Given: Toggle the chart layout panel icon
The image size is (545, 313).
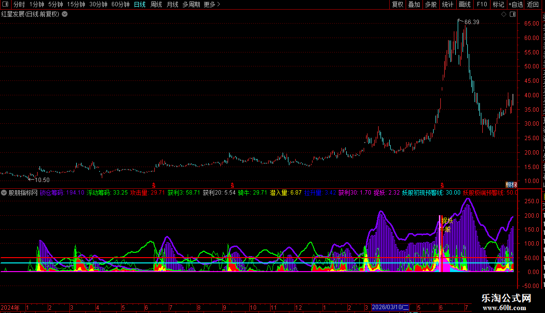Looking at the screenshot, I should coord(513,14).
